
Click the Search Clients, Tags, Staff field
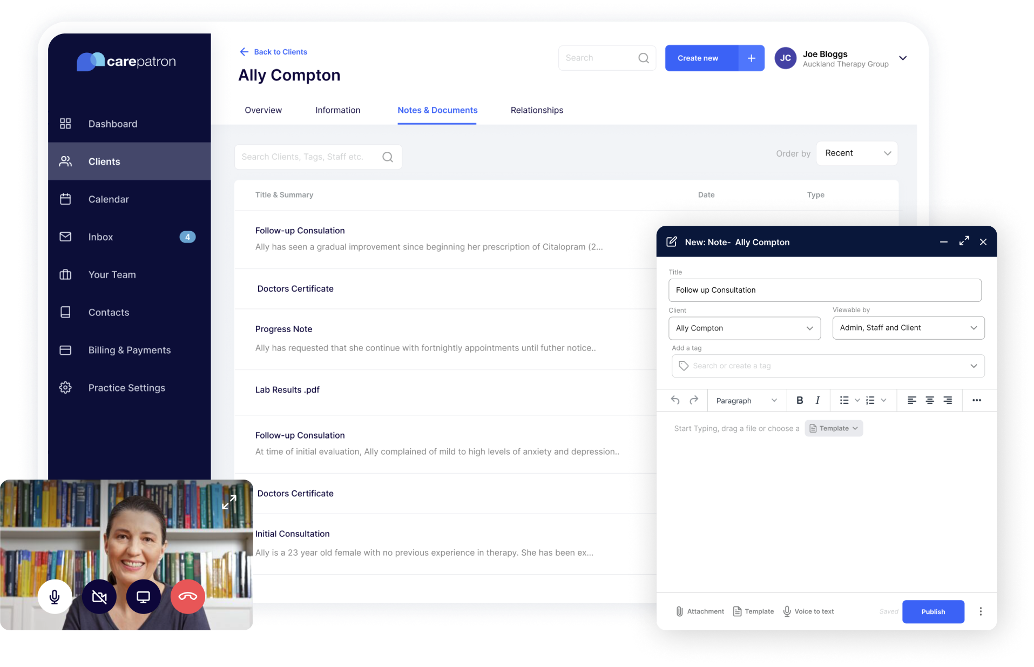(318, 157)
